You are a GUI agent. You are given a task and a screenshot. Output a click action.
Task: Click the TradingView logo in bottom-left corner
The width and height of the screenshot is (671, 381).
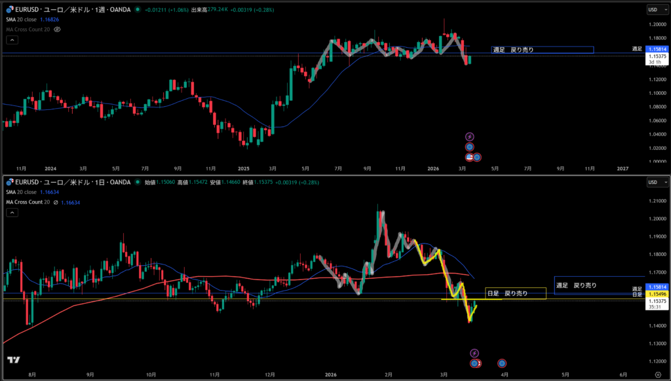coord(12,360)
